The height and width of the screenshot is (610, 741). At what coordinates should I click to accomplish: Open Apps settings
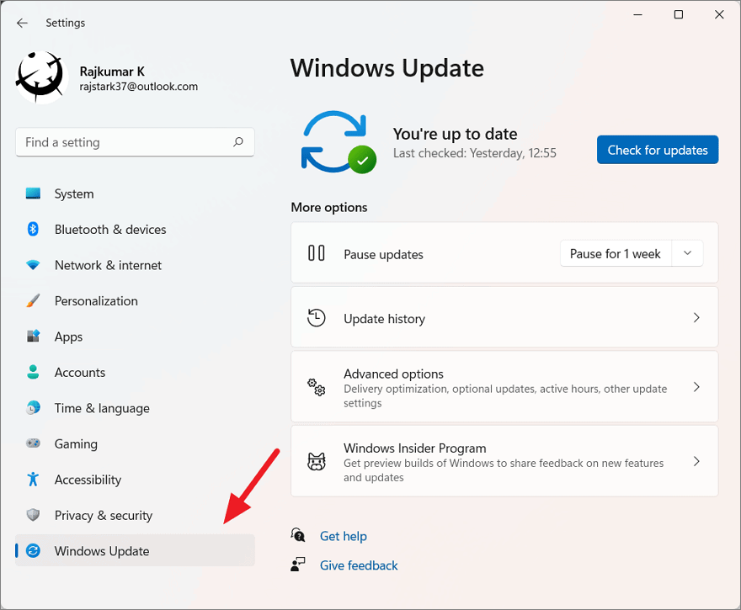pos(136,337)
